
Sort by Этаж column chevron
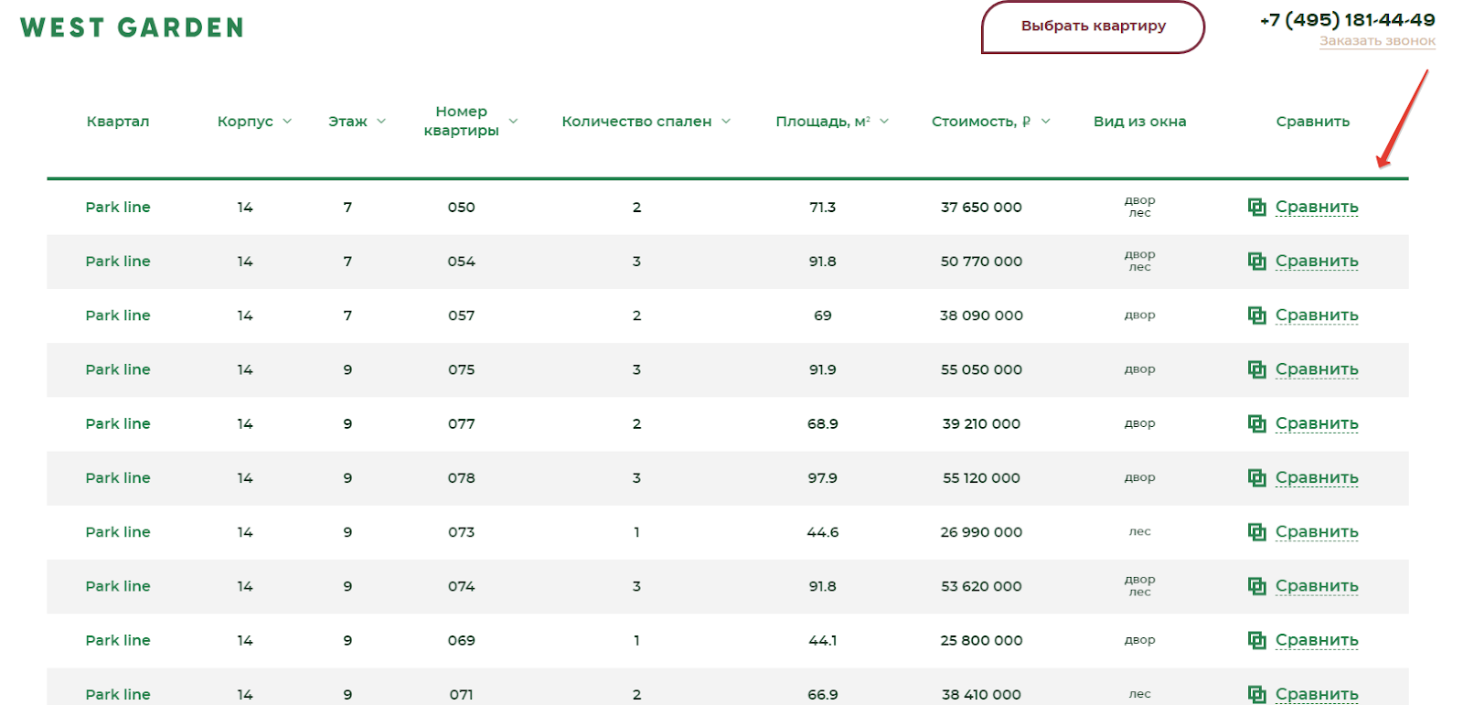pos(381,121)
